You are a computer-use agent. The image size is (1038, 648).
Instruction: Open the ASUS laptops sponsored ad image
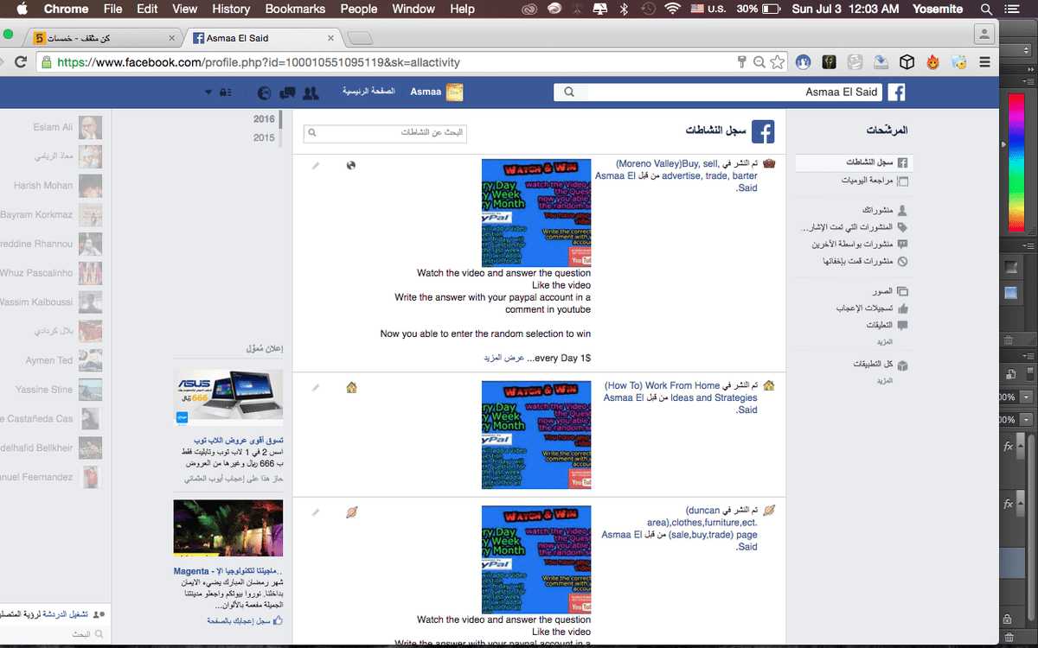click(x=228, y=397)
